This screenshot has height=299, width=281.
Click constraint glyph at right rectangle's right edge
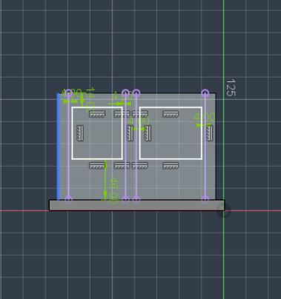pyautogui.click(x=209, y=133)
